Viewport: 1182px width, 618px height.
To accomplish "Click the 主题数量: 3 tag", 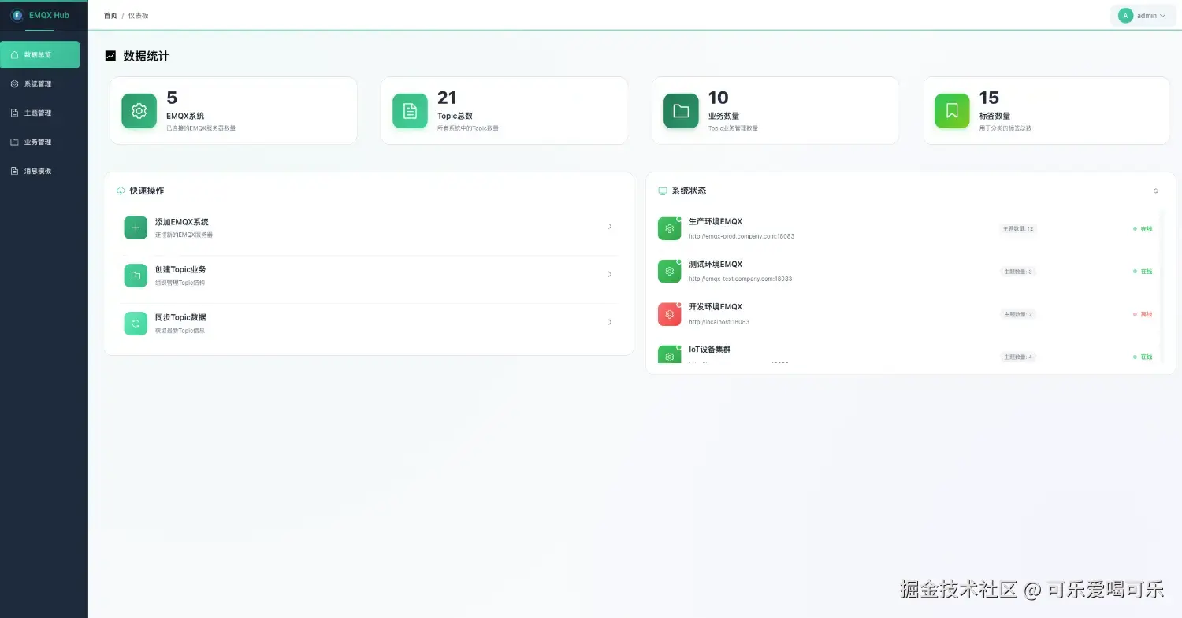I will coord(1018,272).
